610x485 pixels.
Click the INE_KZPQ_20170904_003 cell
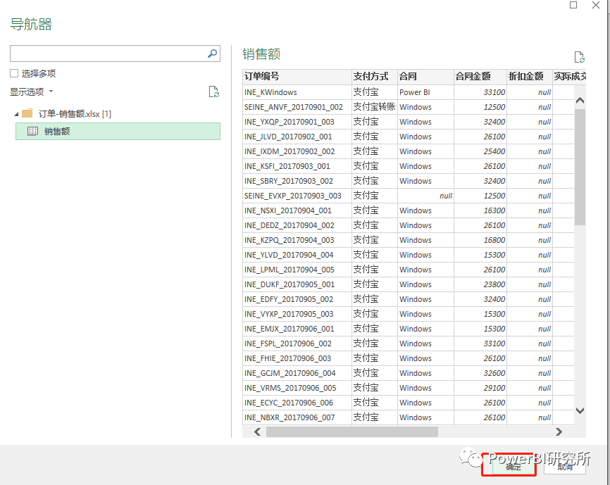pos(297,240)
